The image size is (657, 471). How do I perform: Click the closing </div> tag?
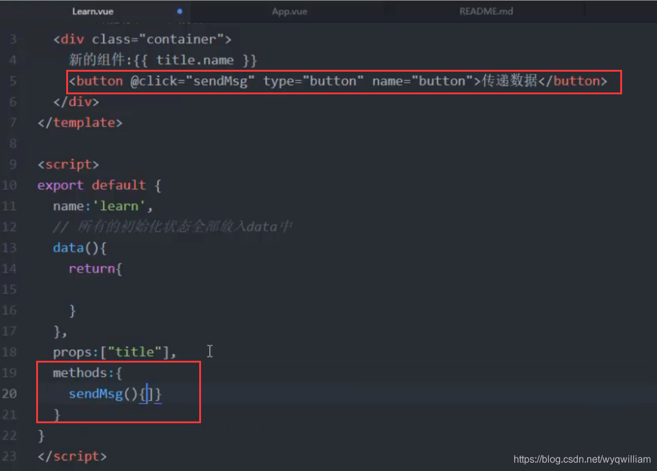pos(76,102)
